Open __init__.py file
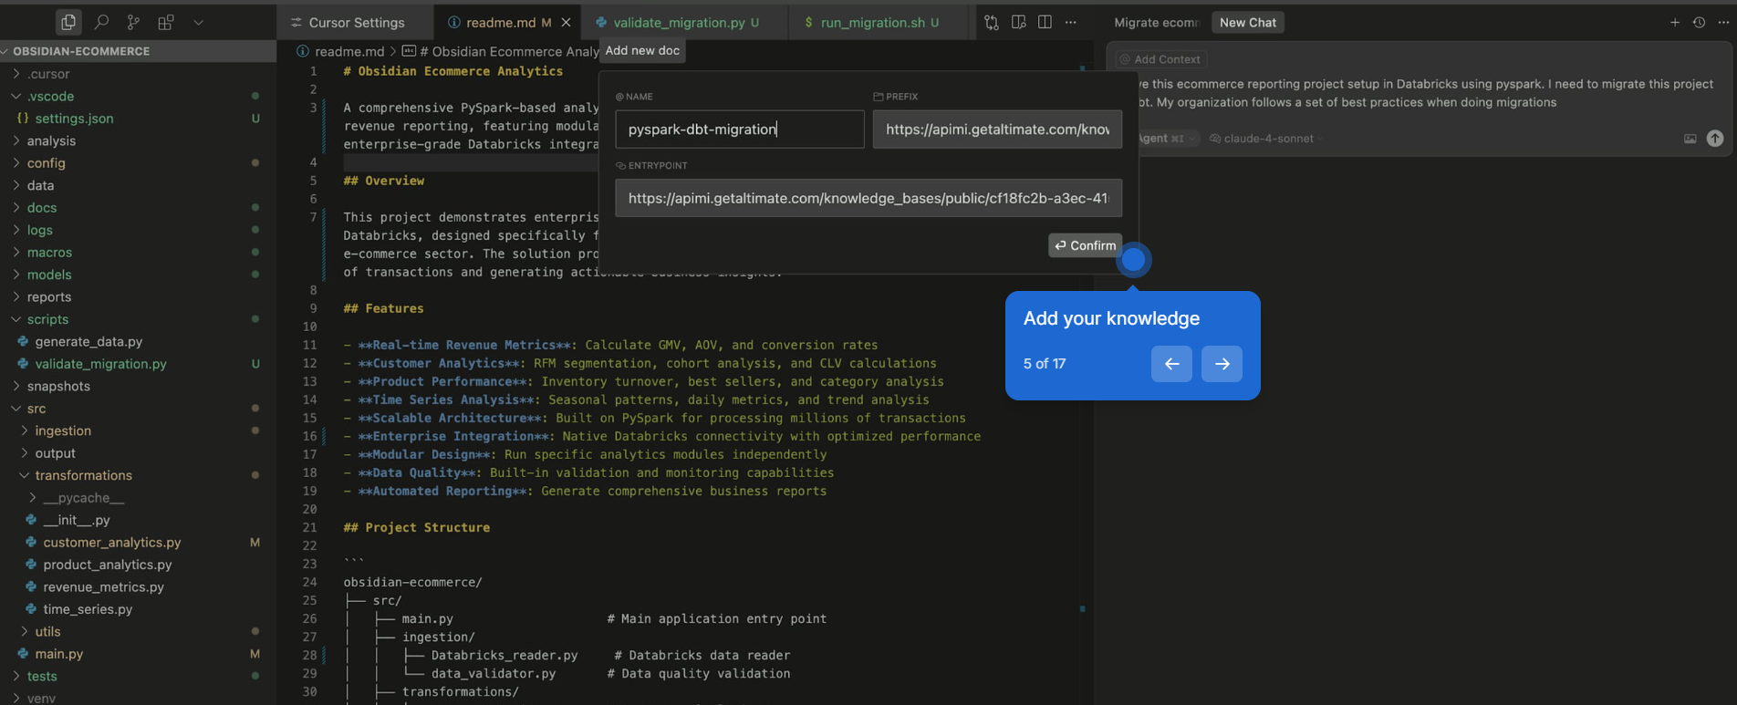The image size is (1737, 705). (x=137, y=520)
